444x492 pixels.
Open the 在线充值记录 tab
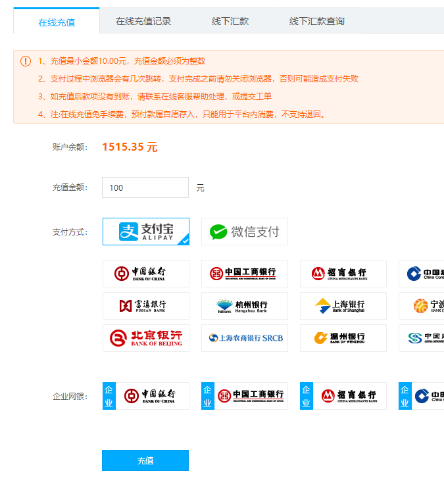pos(143,21)
